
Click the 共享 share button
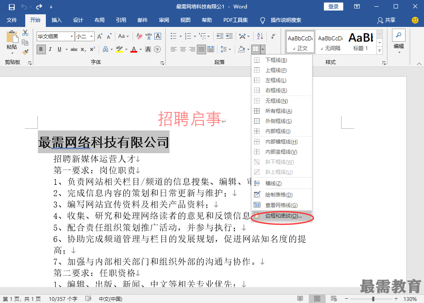pos(387,20)
